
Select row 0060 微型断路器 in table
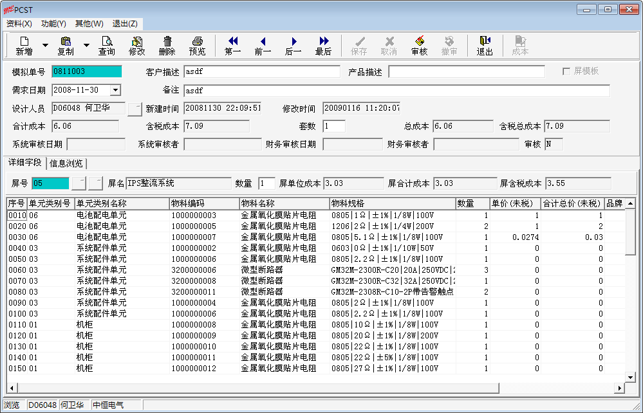[261, 270]
